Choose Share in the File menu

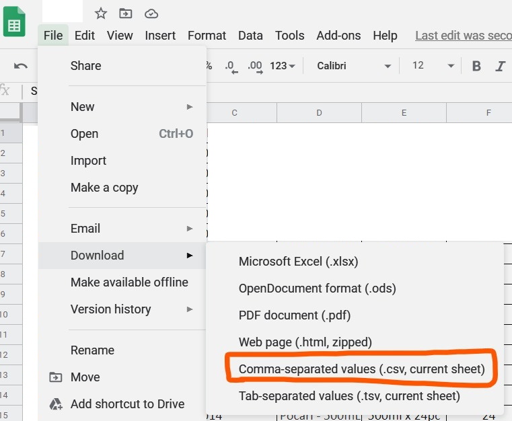coord(122,66)
